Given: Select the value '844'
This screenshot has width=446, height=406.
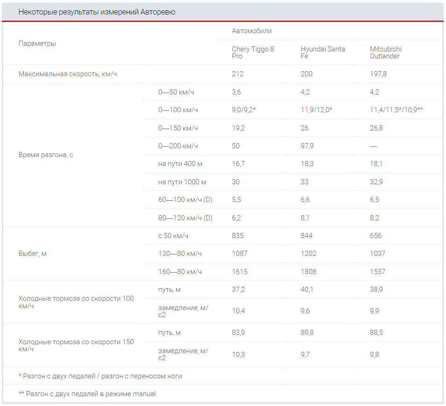Looking at the screenshot, I should tap(307, 236).
